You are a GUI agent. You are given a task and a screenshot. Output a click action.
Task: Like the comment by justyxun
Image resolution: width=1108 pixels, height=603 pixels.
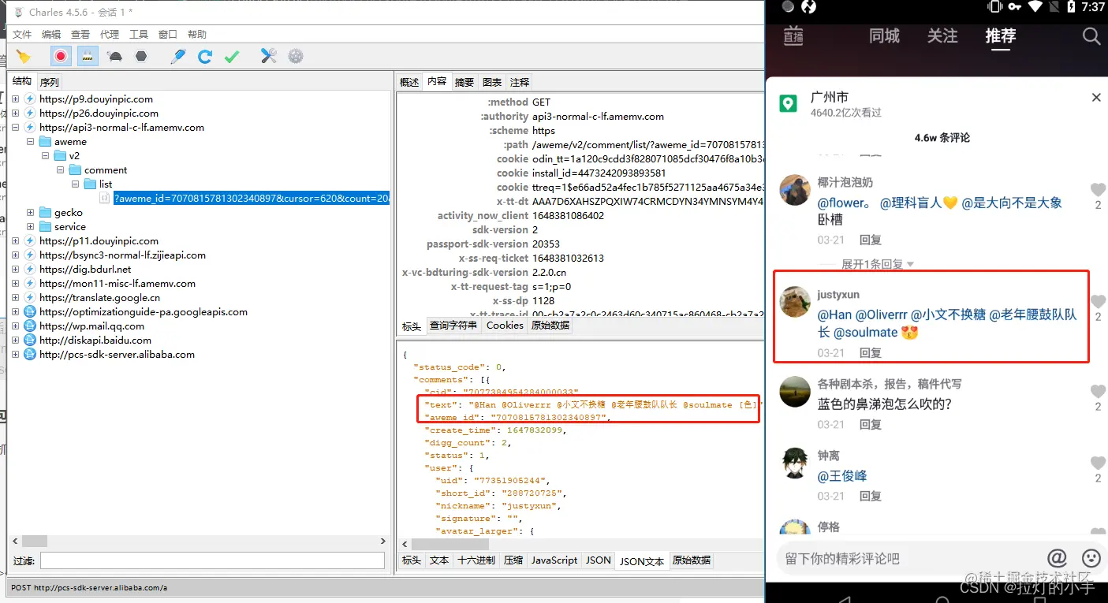coord(1098,302)
